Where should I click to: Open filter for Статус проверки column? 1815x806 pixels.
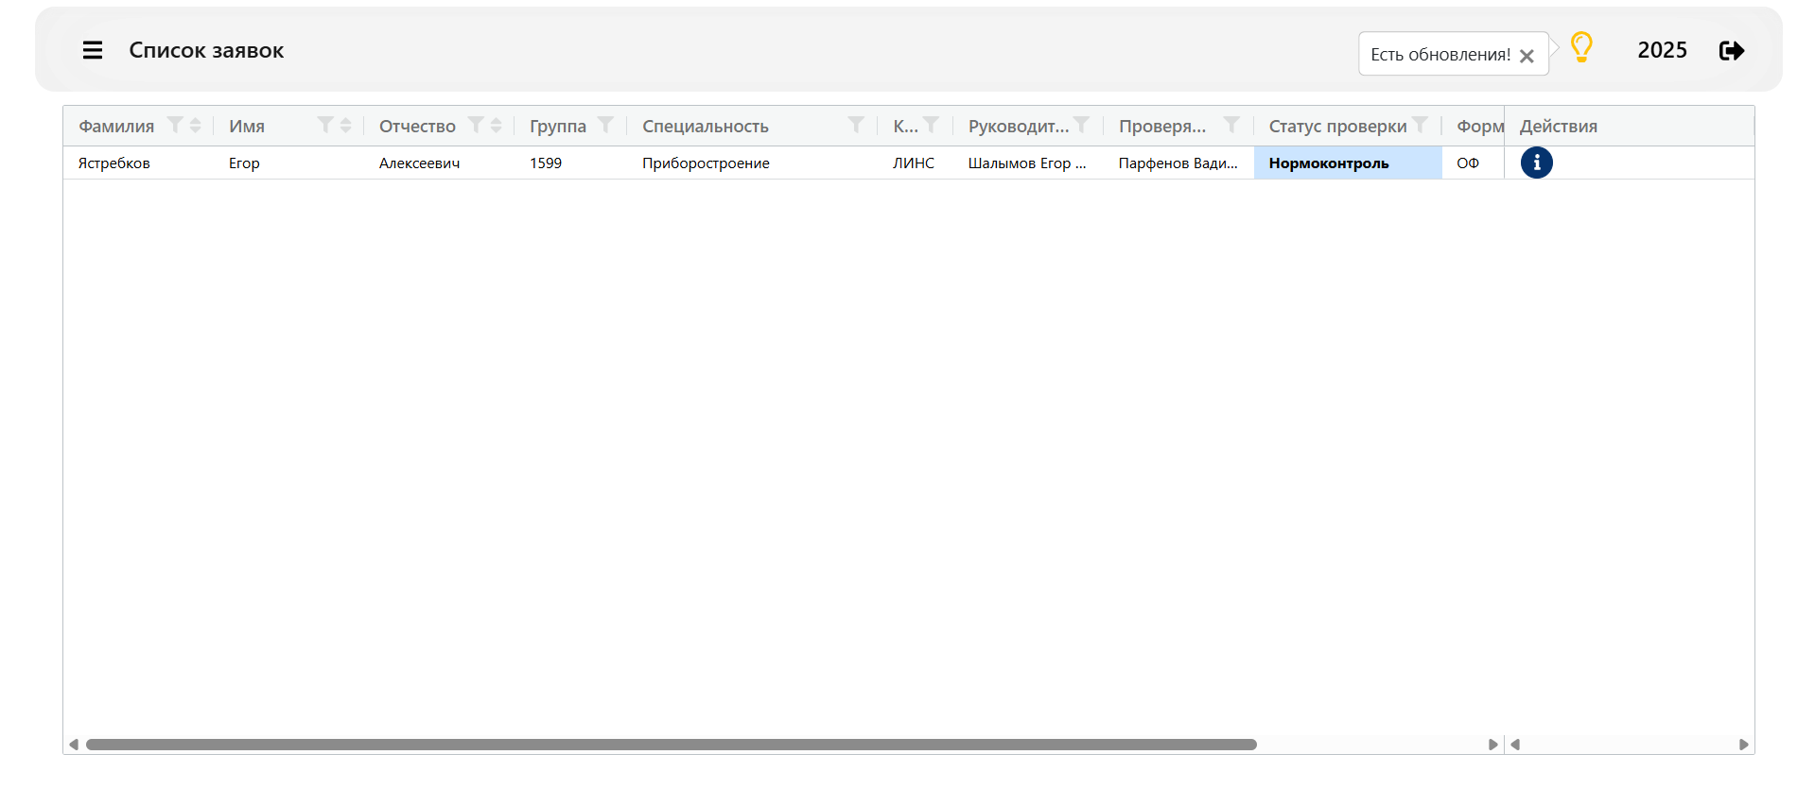coord(1420,125)
